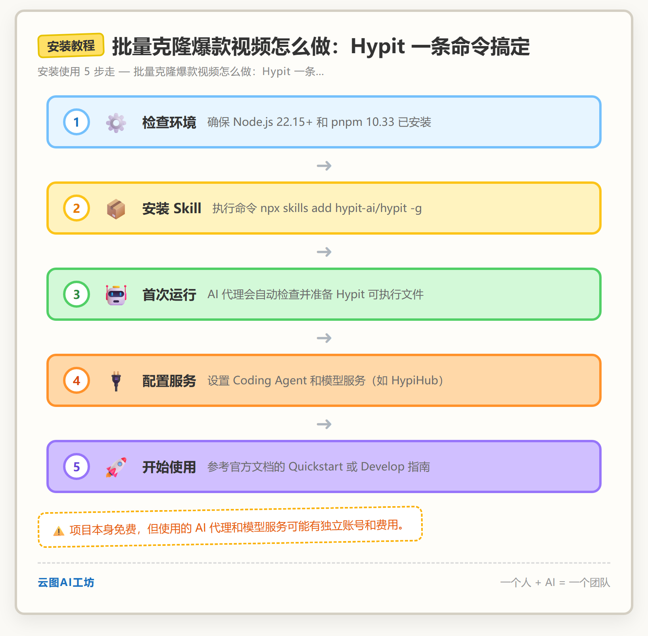Click the text 设置 Coding Agent 和模型服务

(286, 381)
